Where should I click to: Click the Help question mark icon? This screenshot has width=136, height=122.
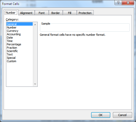click(x=118, y=3)
